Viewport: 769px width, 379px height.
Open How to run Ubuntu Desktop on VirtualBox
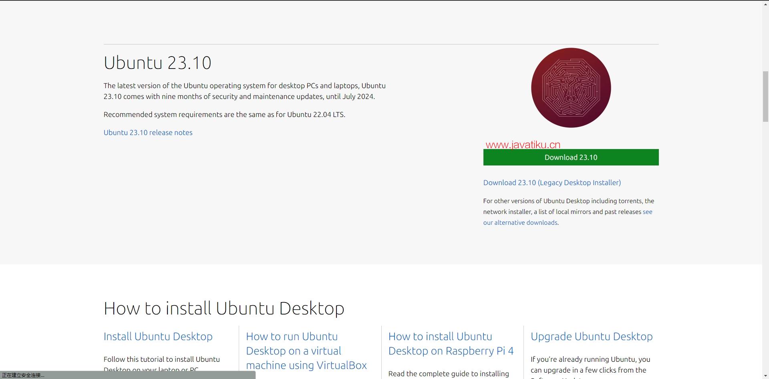(x=306, y=351)
